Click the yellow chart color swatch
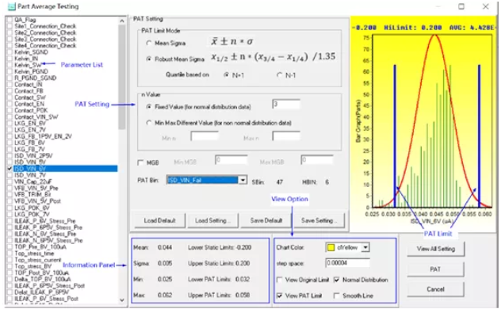The height and width of the screenshot is (309, 501). (x=331, y=247)
